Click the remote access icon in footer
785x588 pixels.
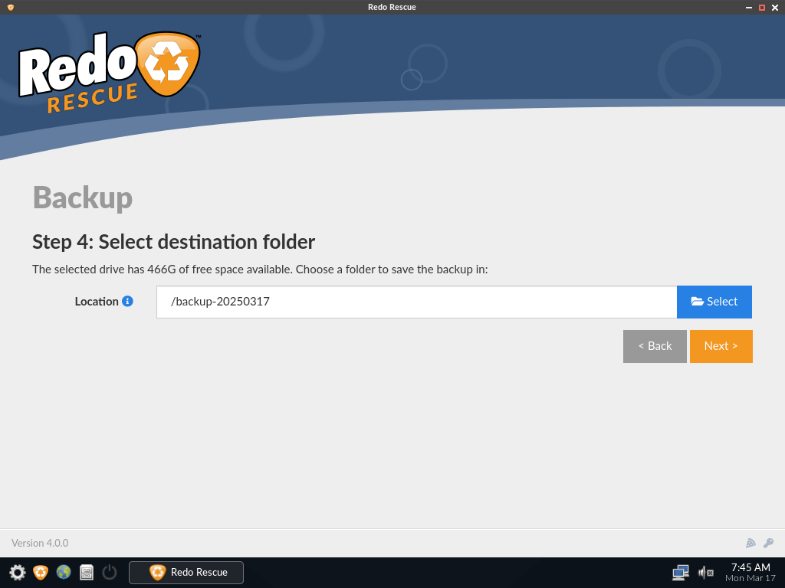point(751,543)
